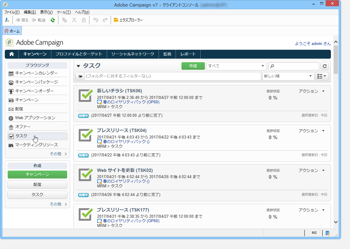This screenshot has height=249, width=350.
Task: Switch to ソーシャルネットワーク tab
Action: [x=133, y=54]
